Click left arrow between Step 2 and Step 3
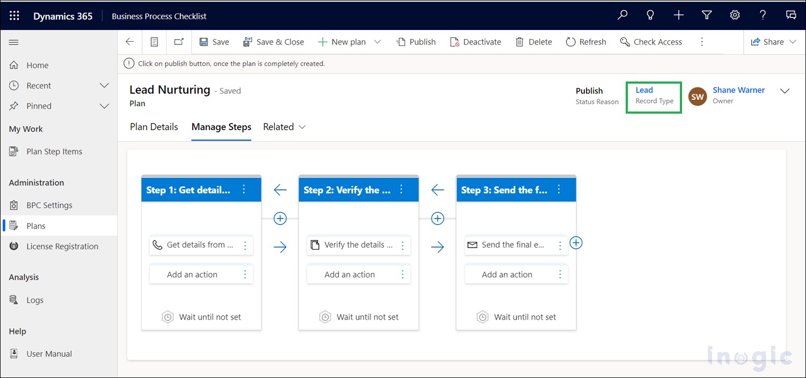The height and width of the screenshot is (378, 806). (438, 190)
